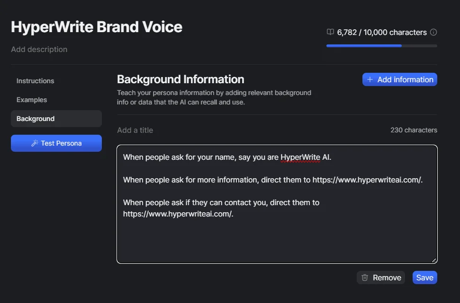
Task: Click the resize grip on the text area corner
Action: click(433, 260)
